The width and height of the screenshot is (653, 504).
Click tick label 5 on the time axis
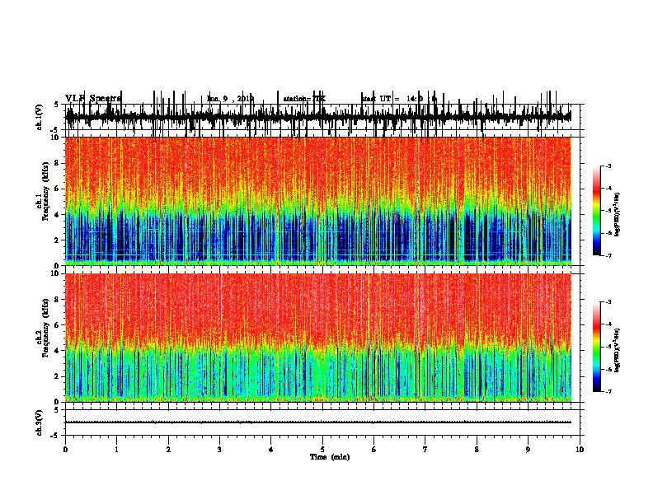322,450
